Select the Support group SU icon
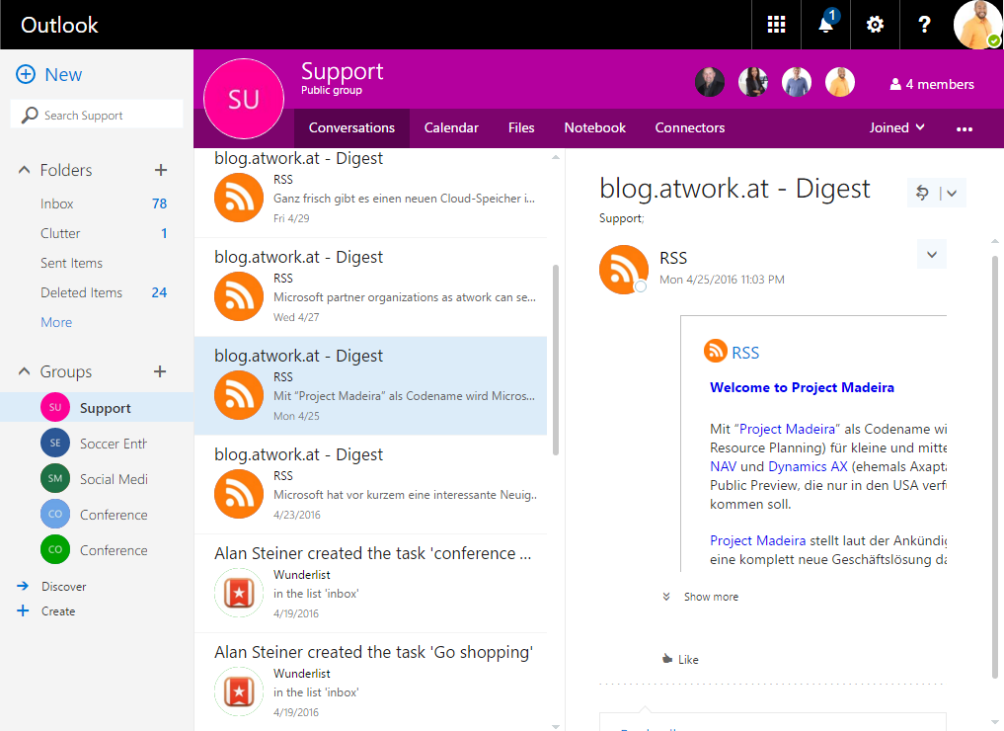Image resolution: width=1004 pixels, height=731 pixels. 55,407
